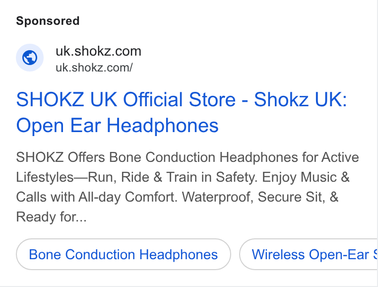Click the ad description starting SHOKZ Offers
The width and height of the screenshot is (378, 287).
[188, 187]
